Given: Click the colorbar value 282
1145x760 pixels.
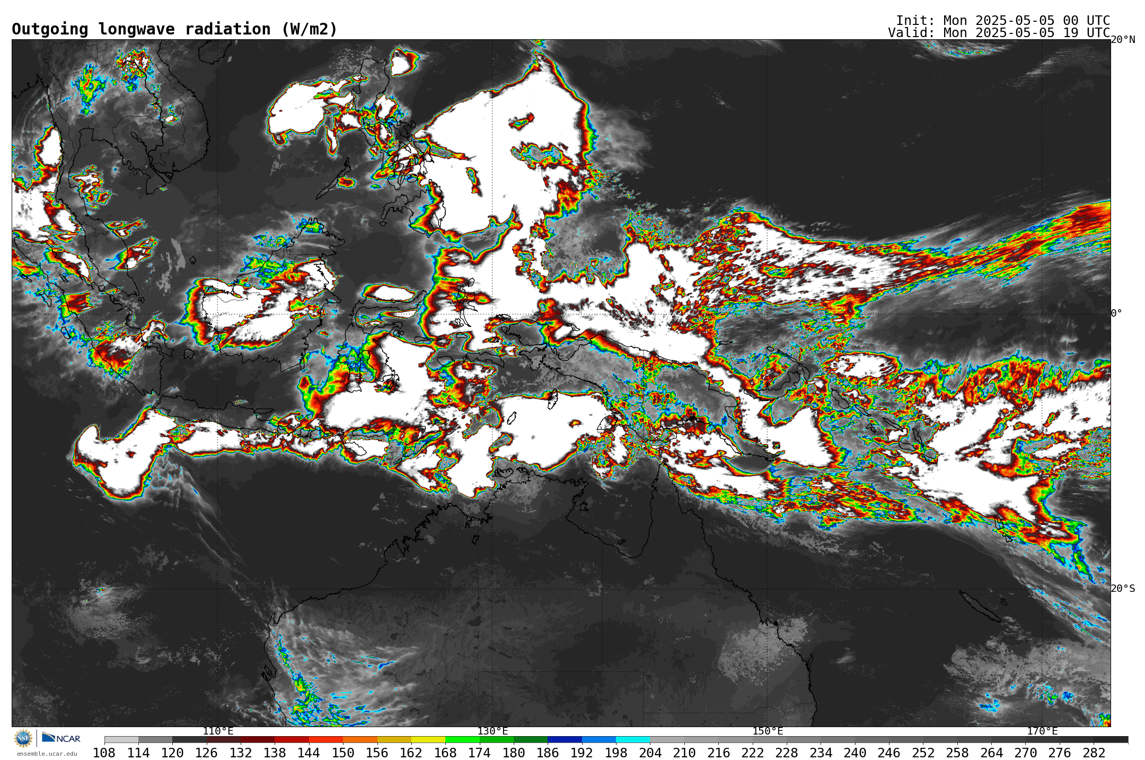Looking at the screenshot, I should (1094, 753).
